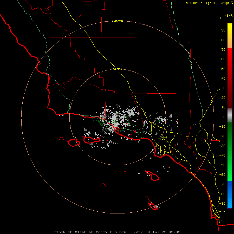Click the 30 value on velocity scale

click(223, 88)
